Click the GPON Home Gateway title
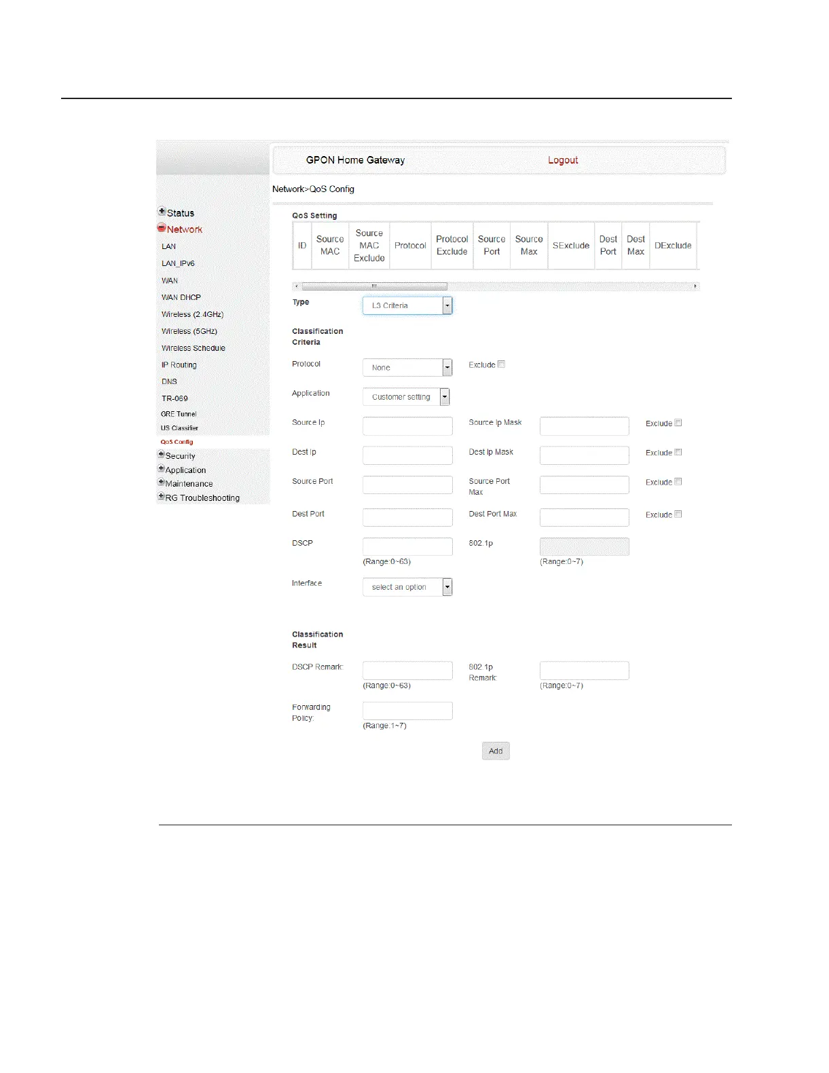Viewport: 829px width, 1073px height. tap(355, 160)
